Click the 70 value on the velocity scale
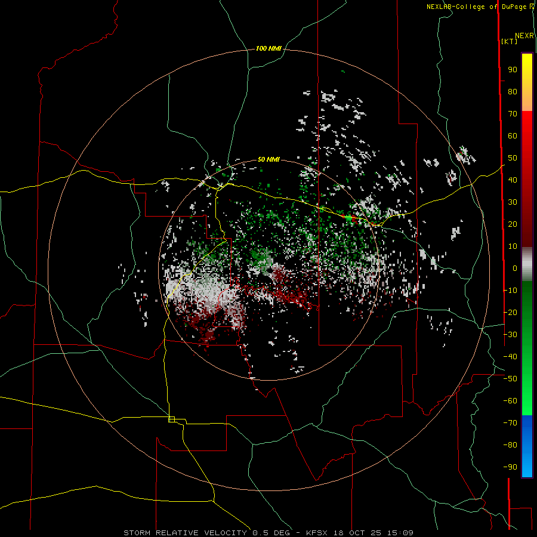The image size is (537, 537). (513, 114)
